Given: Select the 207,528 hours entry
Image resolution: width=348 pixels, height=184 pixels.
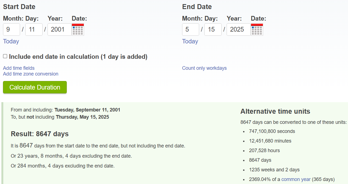Looking at the screenshot, I should click(265, 150).
